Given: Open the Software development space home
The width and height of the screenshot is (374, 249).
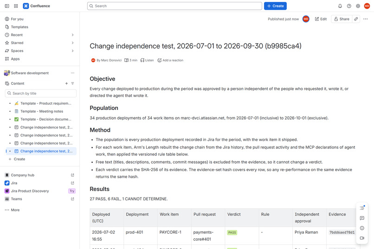Looking at the screenshot, I should tap(30, 73).
